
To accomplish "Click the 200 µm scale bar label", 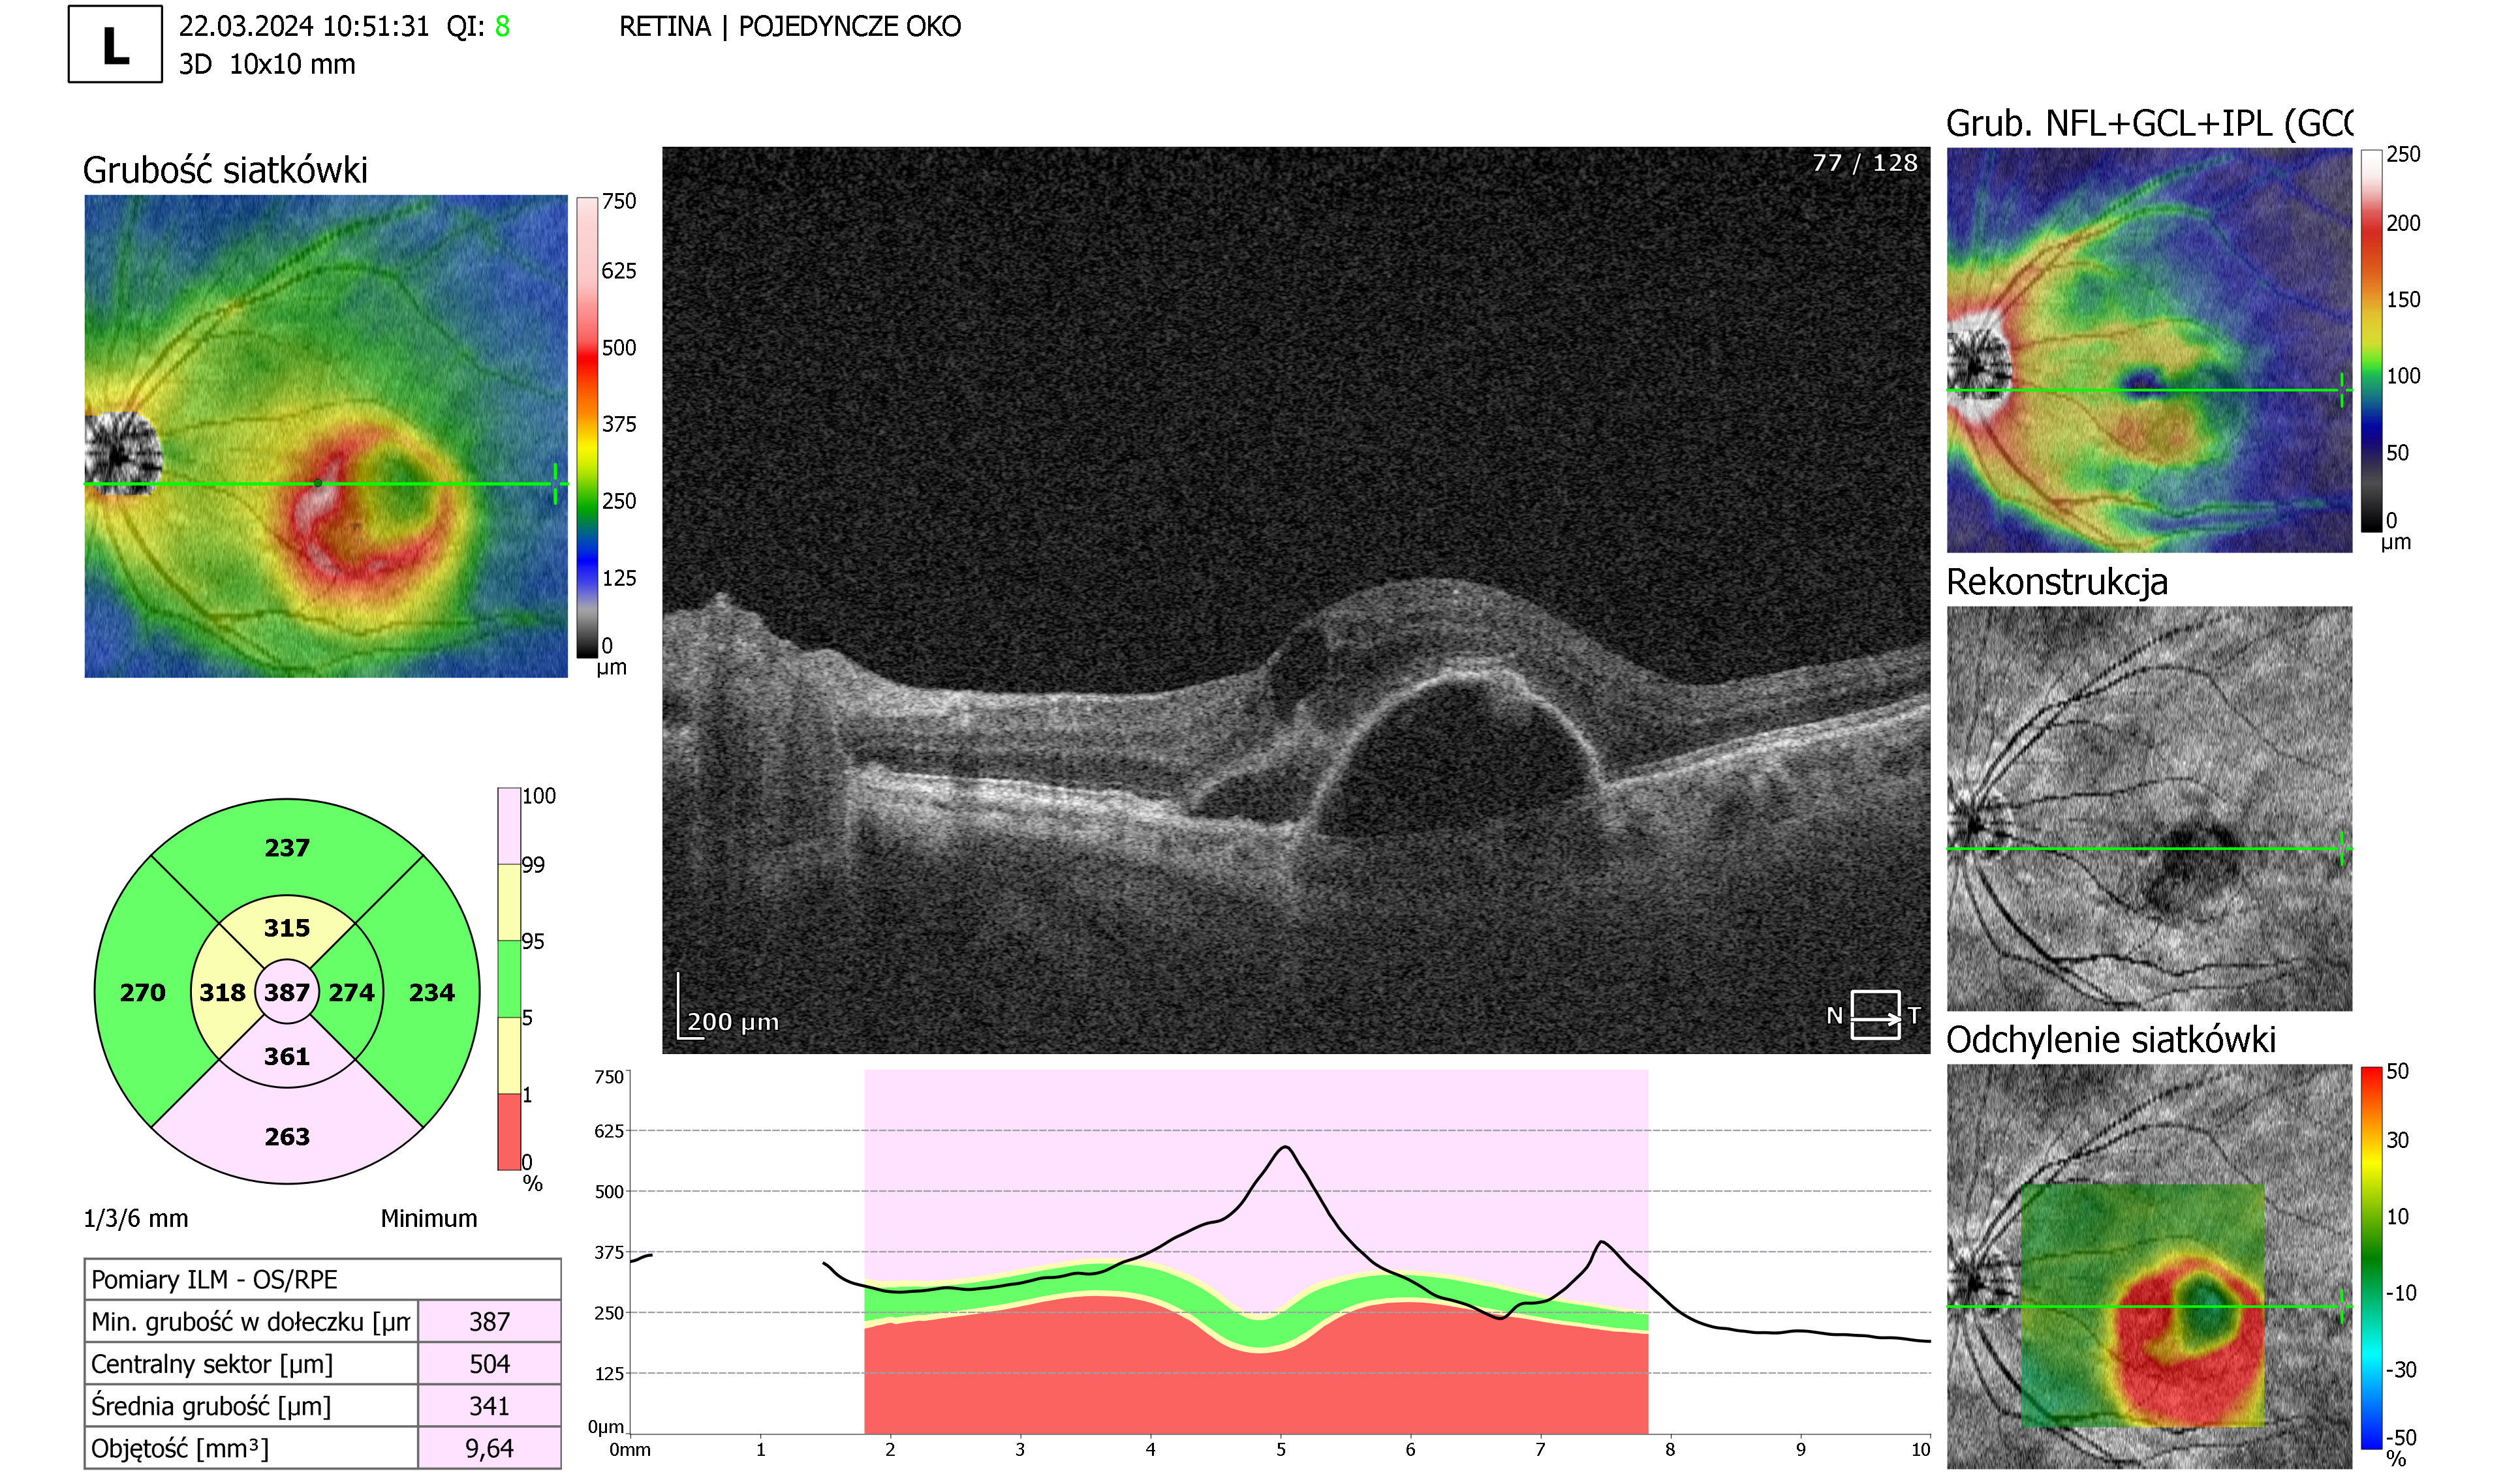I will (x=733, y=1021).
